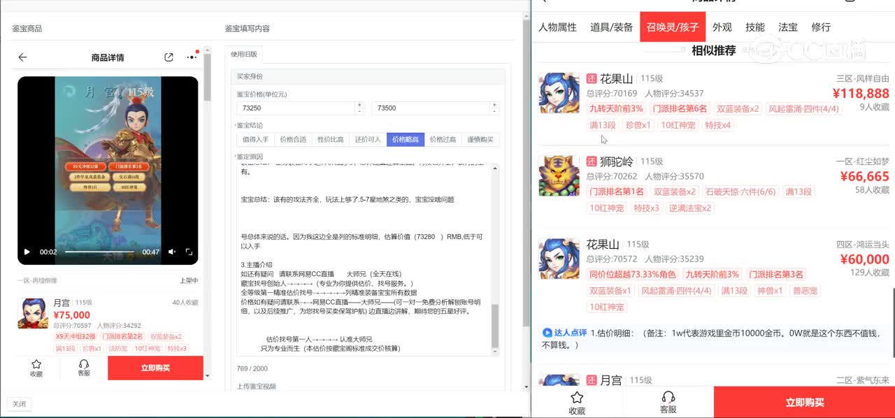This screenshot has height=418, width=895.
Task: Click the price field showing 73250
Action: point(296,108)
